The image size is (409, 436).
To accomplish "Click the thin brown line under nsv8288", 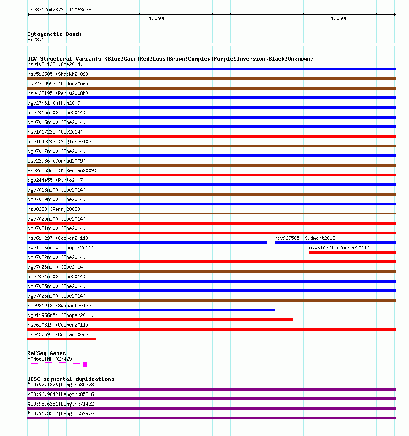I will (x=211, y=214).
